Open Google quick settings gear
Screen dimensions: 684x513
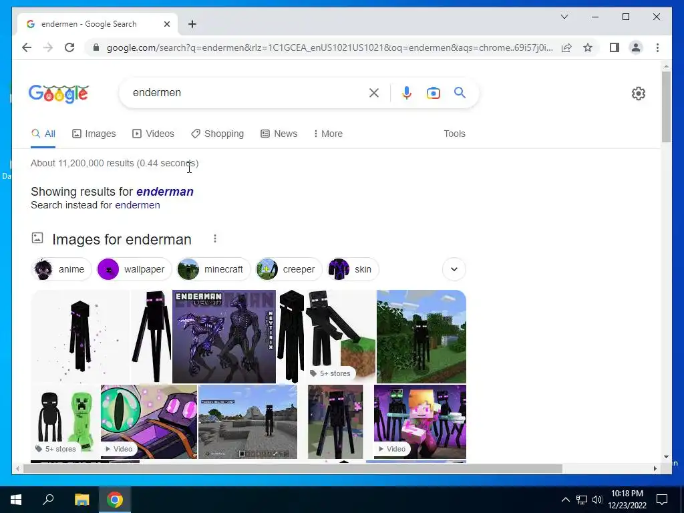click(x=638, y=94)
